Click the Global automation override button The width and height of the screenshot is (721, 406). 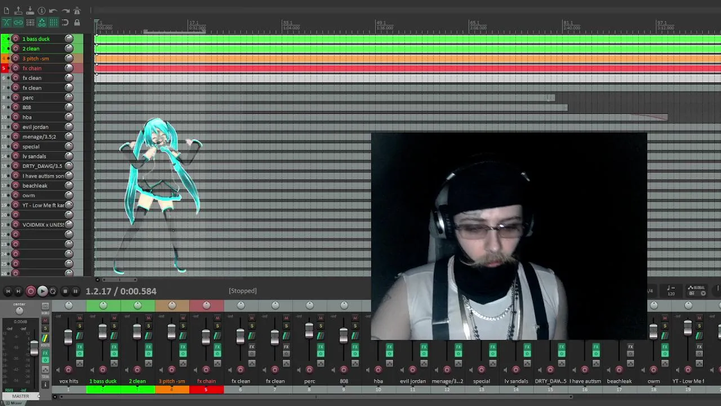[x=696, y=290]
